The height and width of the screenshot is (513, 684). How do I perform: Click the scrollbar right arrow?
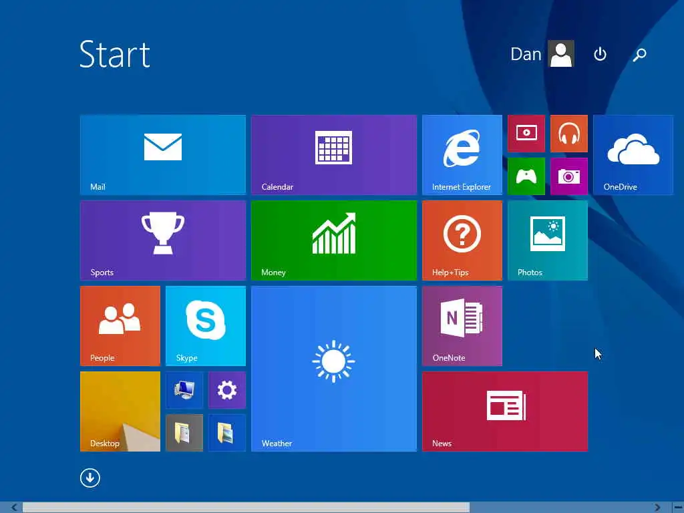click(x=657, y=508)
